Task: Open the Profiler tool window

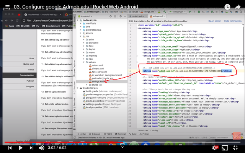Action: click(x=144, y=134)
